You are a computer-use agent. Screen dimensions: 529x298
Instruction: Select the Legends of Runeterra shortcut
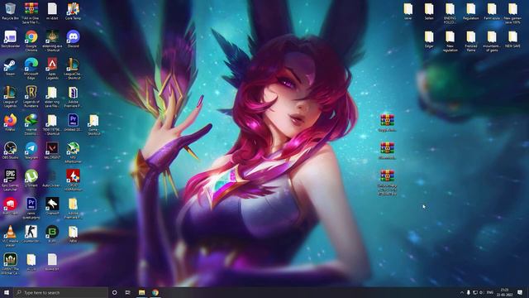point(31,97)
